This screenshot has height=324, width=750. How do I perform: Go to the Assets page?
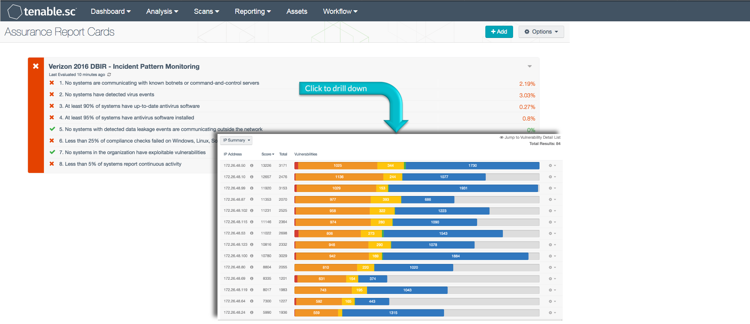coord(297,11)
